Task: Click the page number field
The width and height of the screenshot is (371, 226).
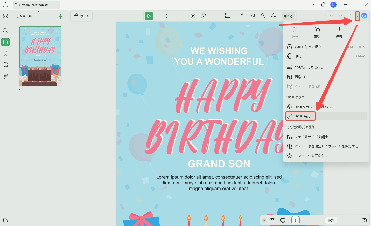Action: coord(296,220)
